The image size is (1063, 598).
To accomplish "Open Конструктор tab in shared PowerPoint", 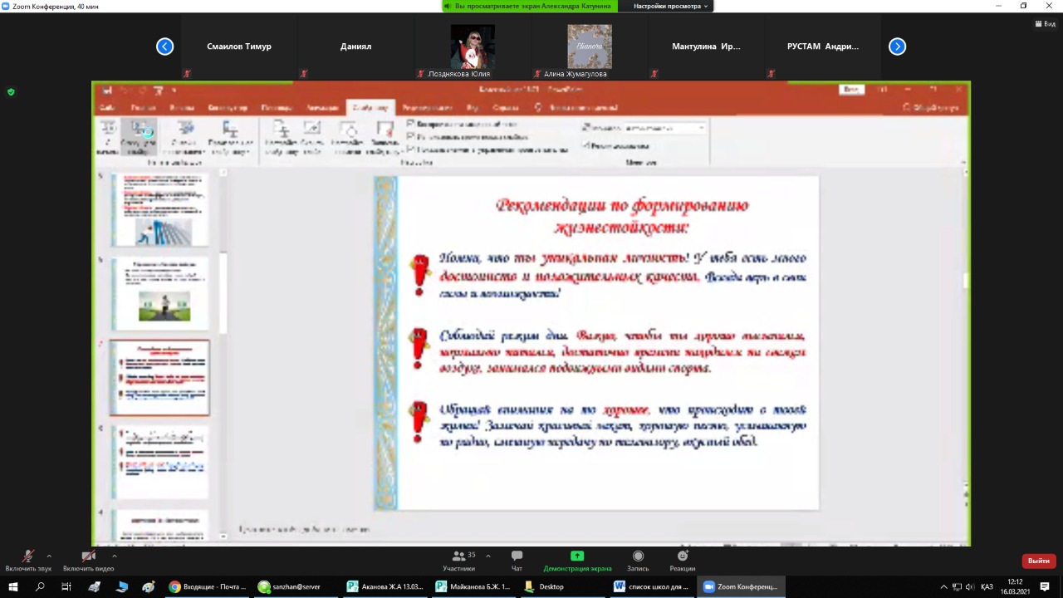I will tap(228, 108).
